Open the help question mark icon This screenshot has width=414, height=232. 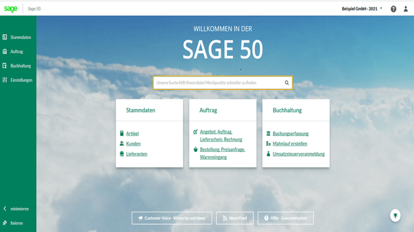(394, 9)
